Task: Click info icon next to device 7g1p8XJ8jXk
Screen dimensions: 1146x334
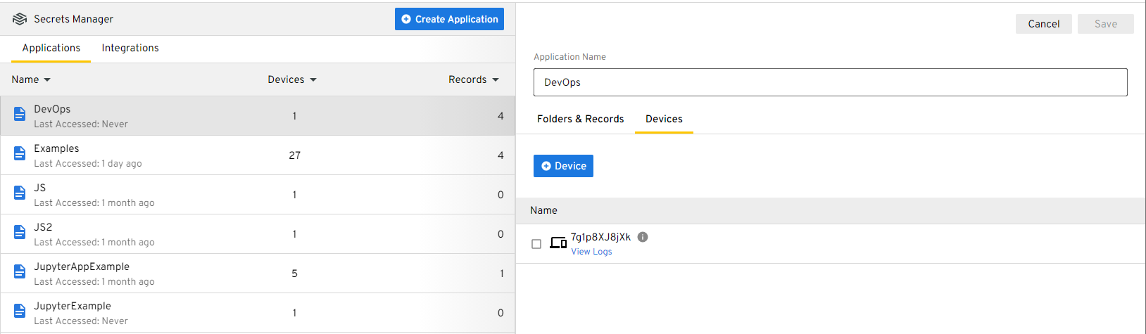Action: pos(643,237)
